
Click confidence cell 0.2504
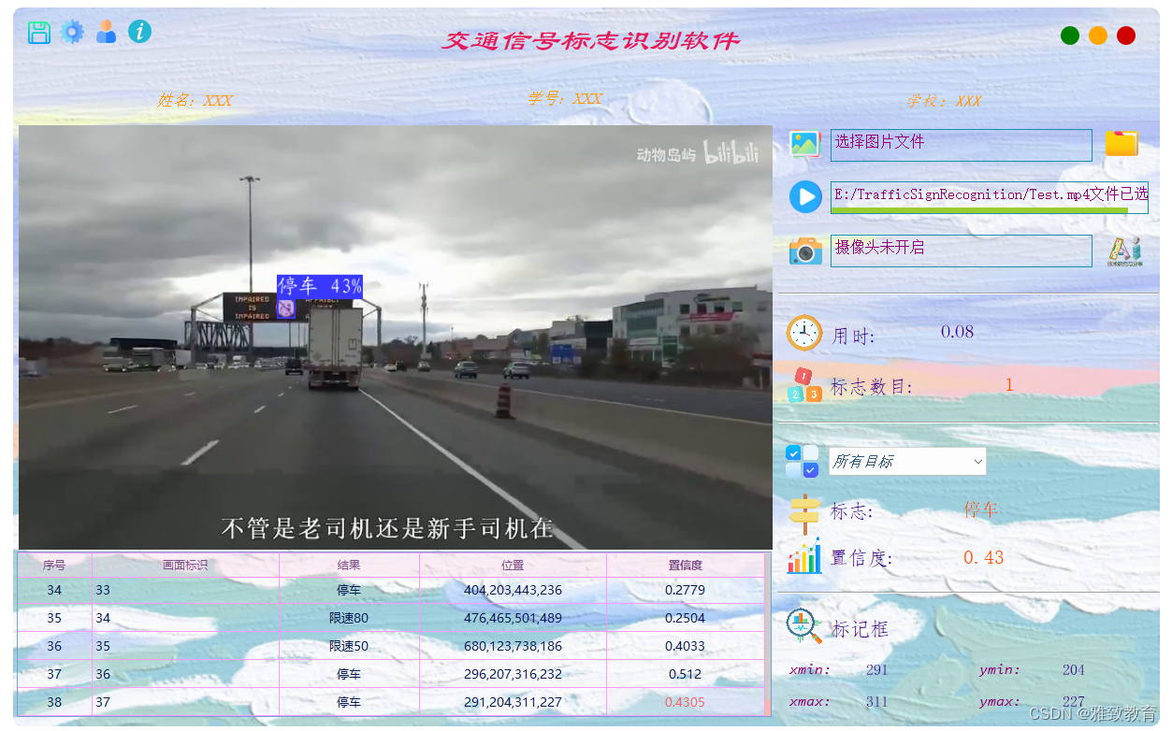click(x=686, y=618)
